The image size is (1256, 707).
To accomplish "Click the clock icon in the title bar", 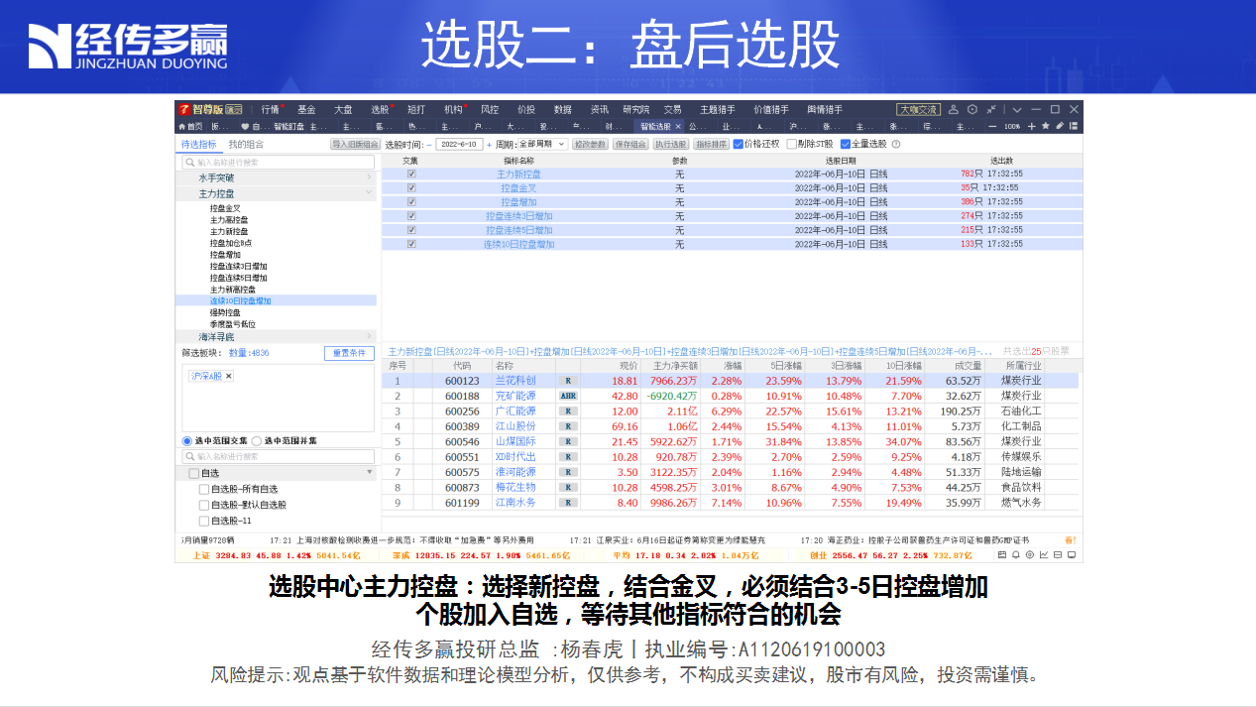I will pyautogui.click(x=972, y=109).
